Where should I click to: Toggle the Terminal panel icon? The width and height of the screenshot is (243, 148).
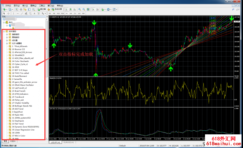[x=29, y=9]
